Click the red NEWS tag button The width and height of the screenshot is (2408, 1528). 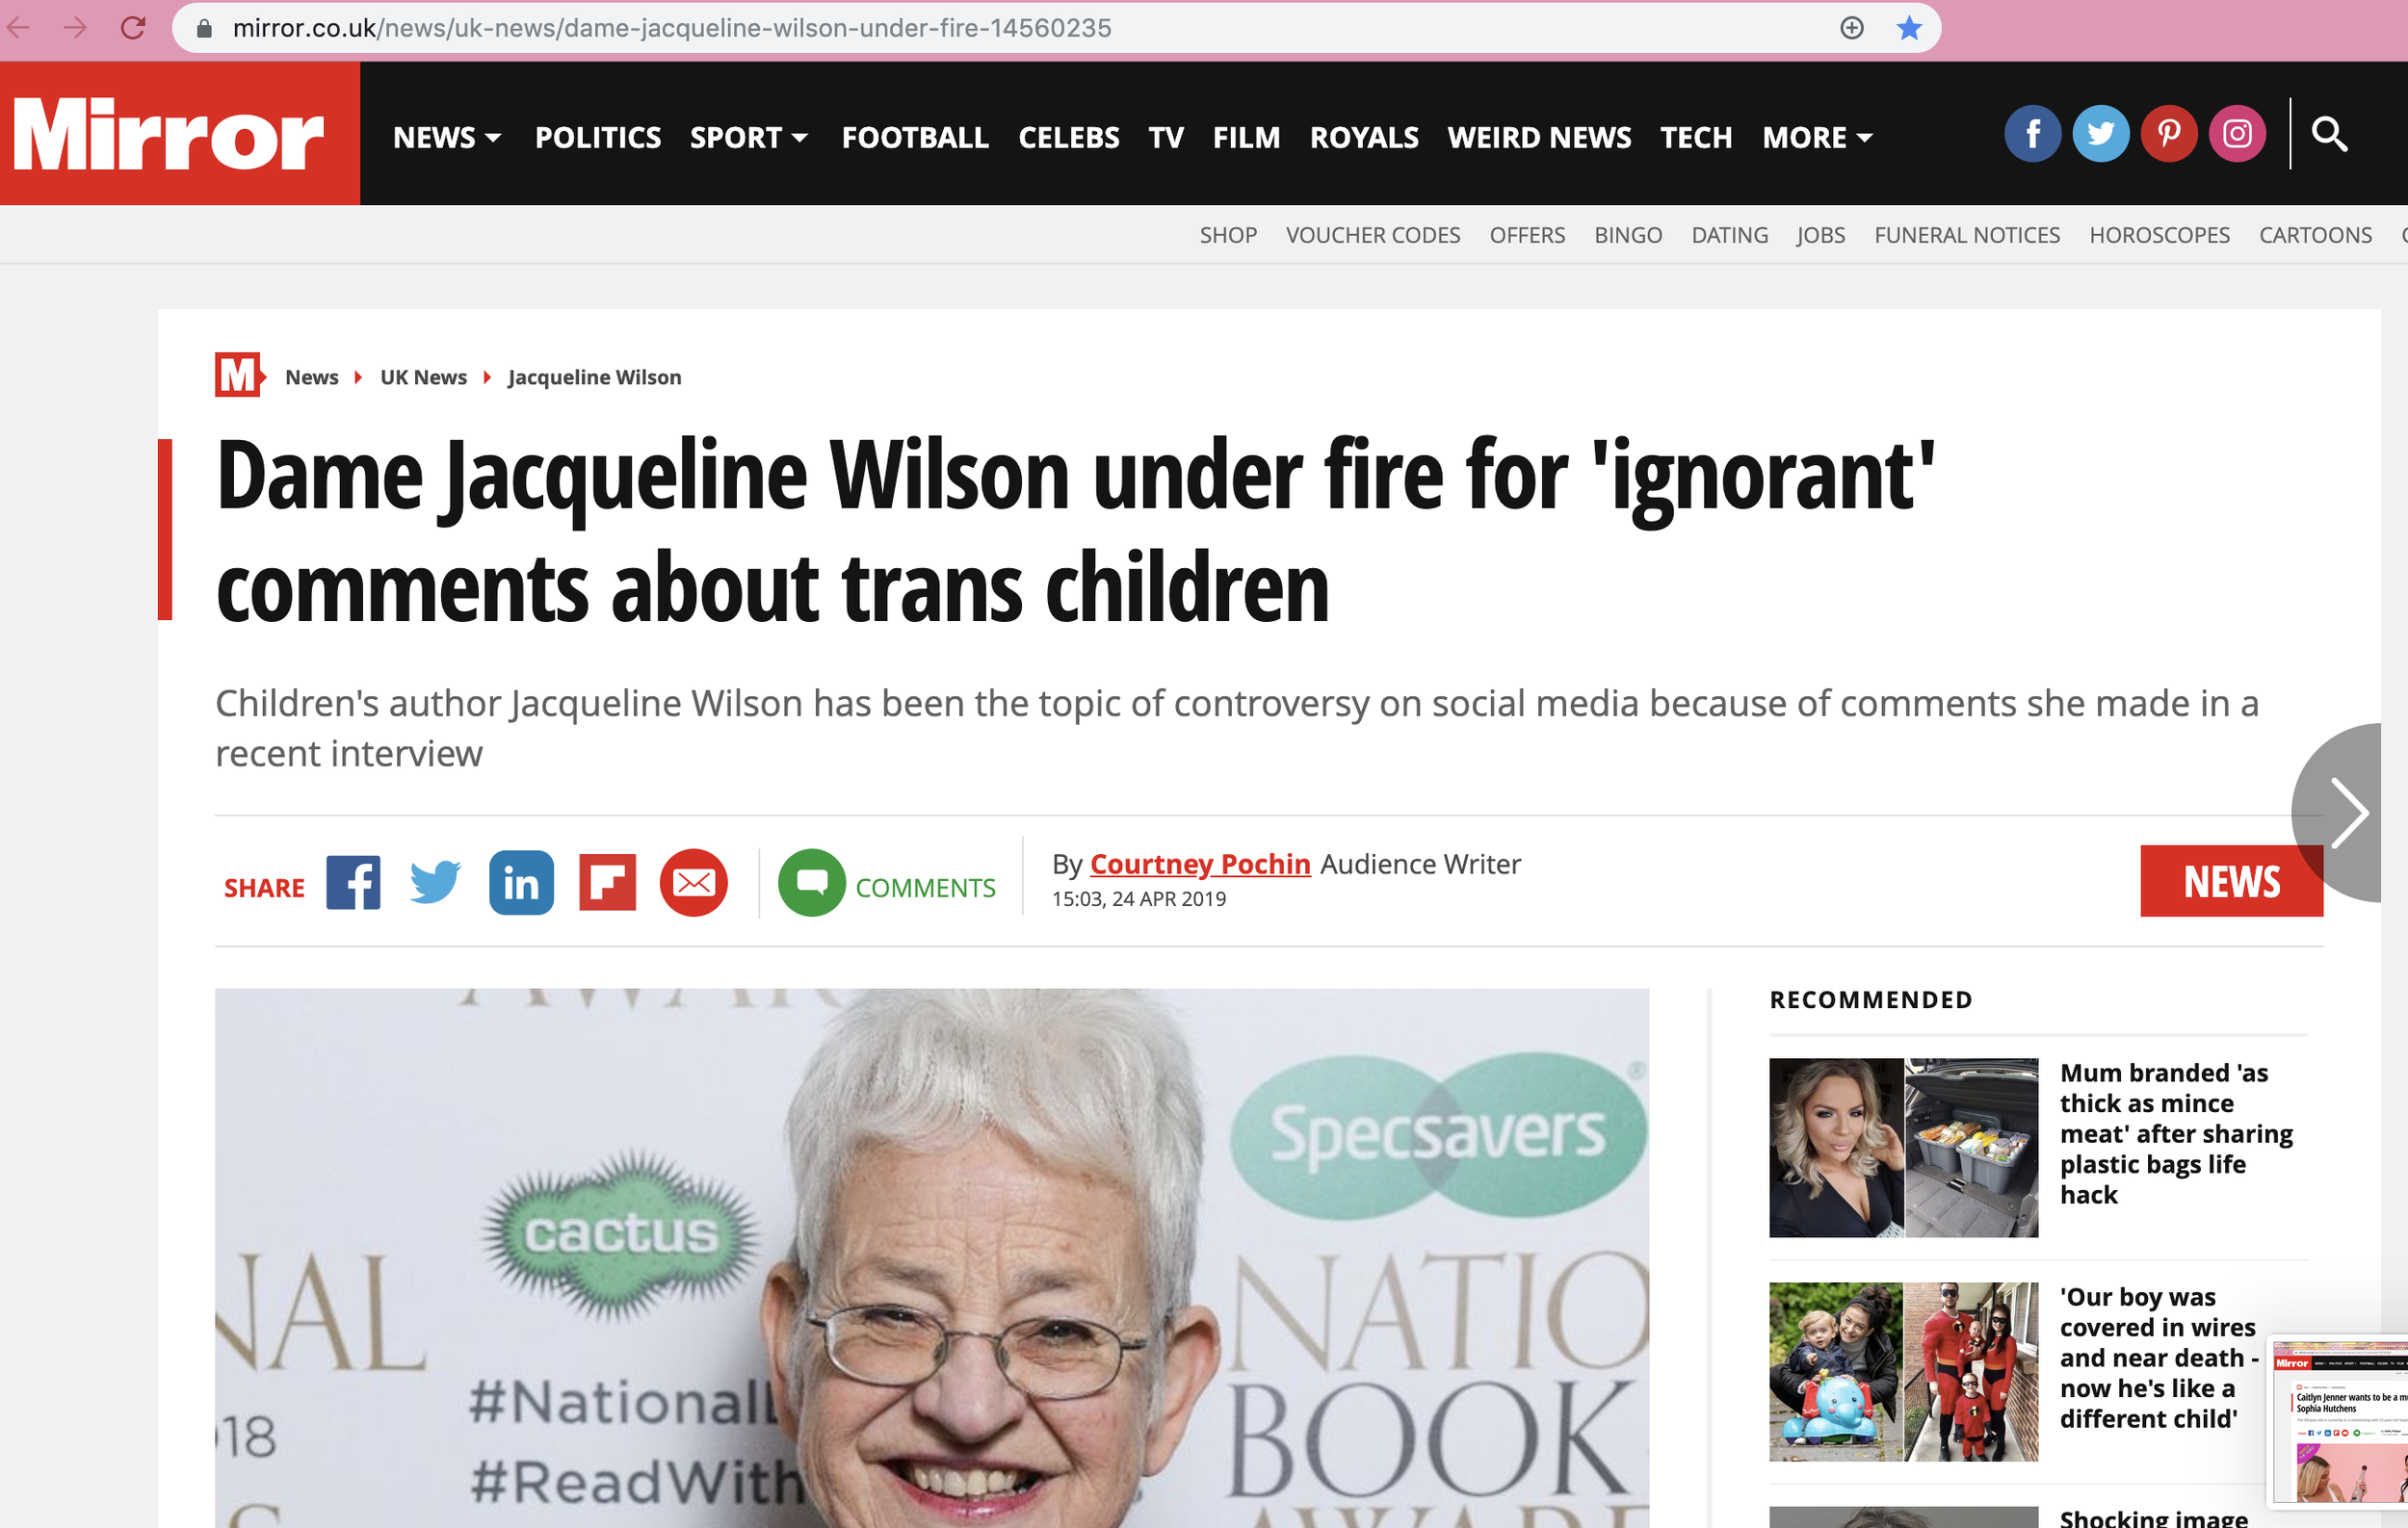2231,880
